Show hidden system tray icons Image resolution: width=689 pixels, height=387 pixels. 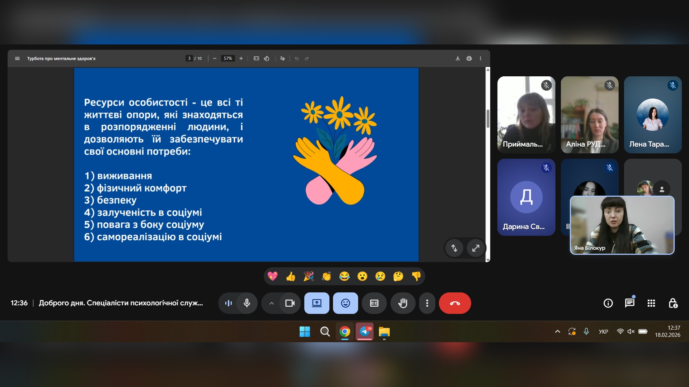click(x=557, y=331)
